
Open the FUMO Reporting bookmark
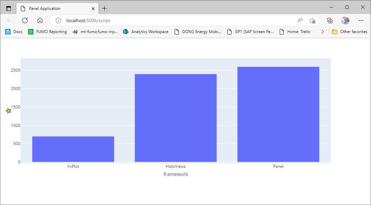point(47,31)
